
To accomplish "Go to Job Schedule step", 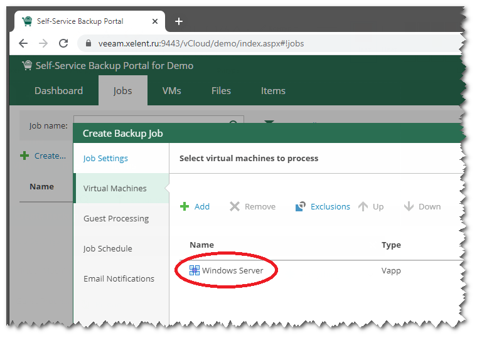I will click(x=108, y=248).
